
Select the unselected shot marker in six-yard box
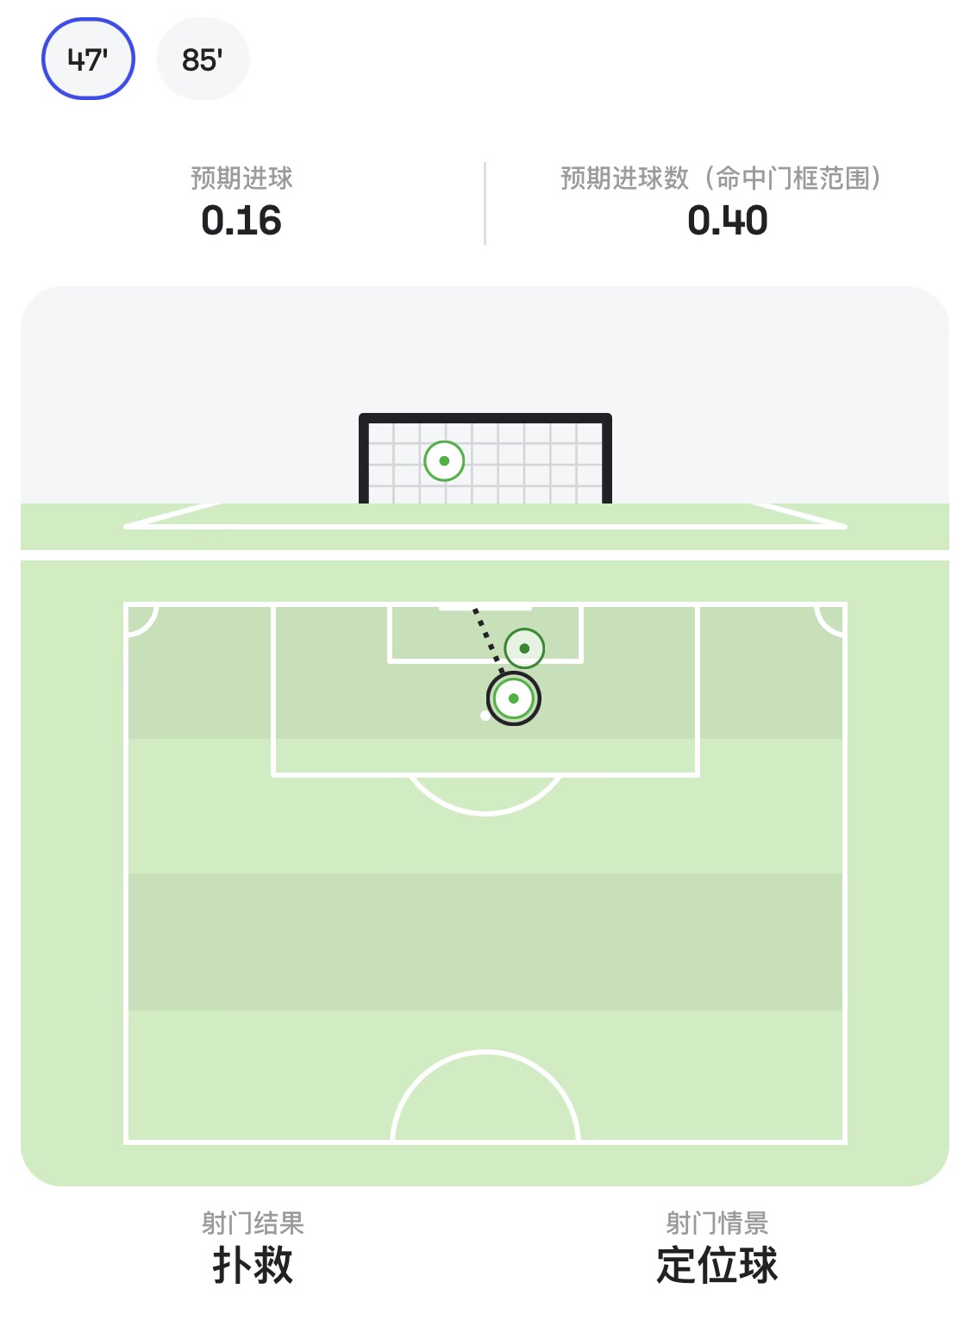click(x=524, y=648)
